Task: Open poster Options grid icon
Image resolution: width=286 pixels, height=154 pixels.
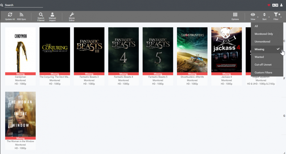Action: click(235, 15)
